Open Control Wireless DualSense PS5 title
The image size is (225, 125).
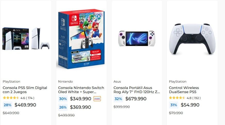(x=184, y=90)
